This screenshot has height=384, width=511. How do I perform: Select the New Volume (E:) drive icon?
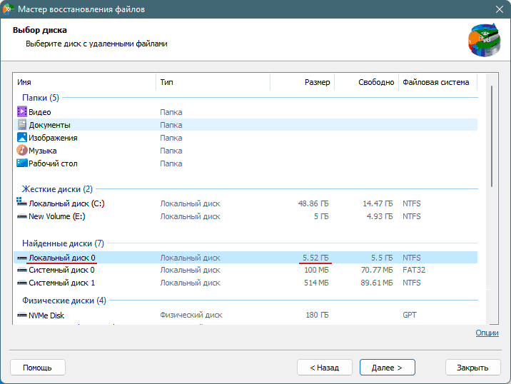click(22, 216)
